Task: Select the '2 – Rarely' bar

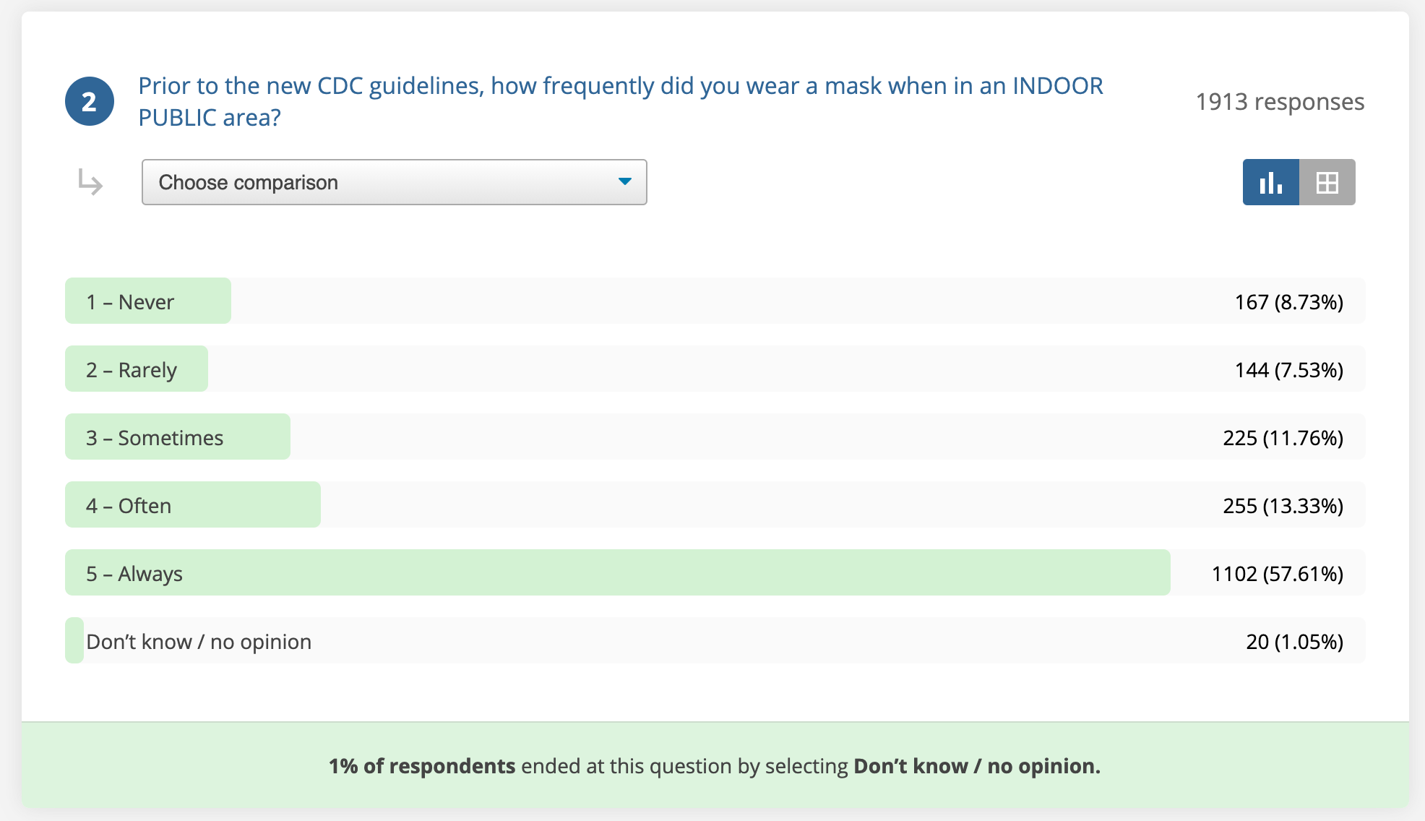Action: click(137, 369)
